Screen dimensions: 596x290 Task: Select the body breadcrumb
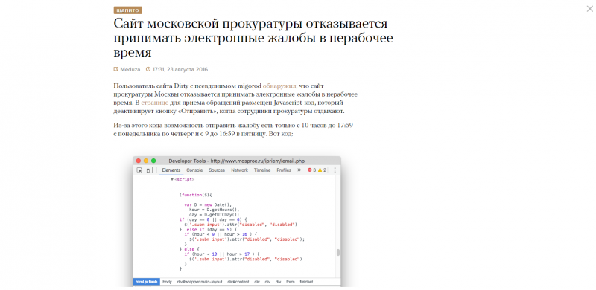point(167,282)
